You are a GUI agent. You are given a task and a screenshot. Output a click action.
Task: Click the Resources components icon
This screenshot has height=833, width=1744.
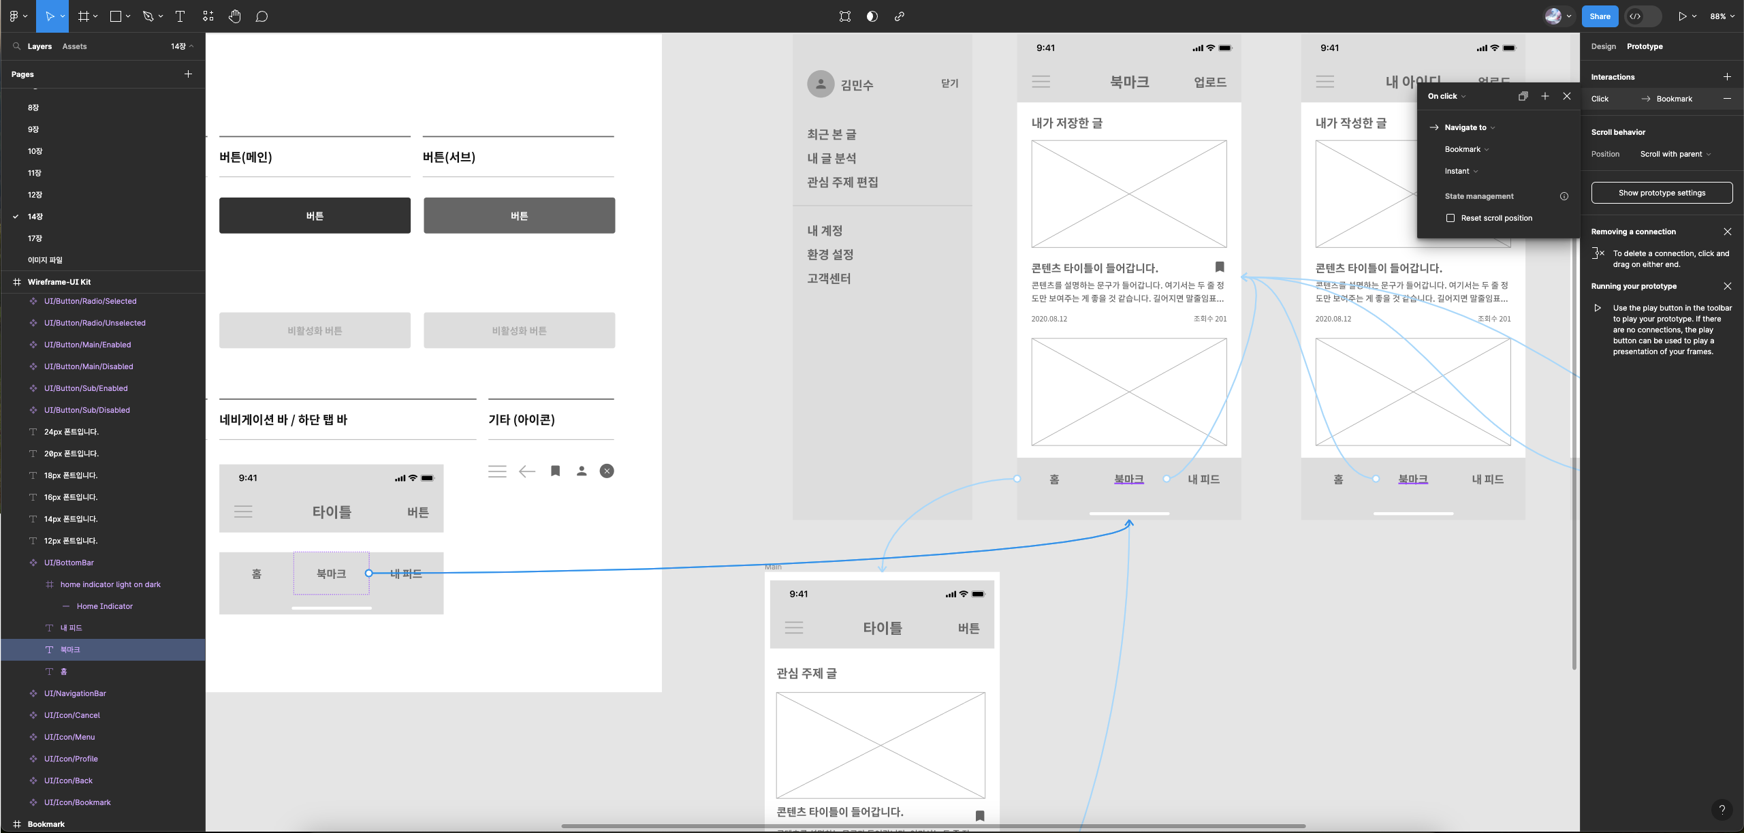(x=208, y=16)
